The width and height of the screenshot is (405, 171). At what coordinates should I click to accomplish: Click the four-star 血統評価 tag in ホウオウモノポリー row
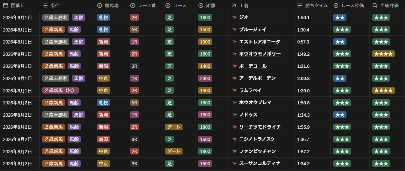383,54
